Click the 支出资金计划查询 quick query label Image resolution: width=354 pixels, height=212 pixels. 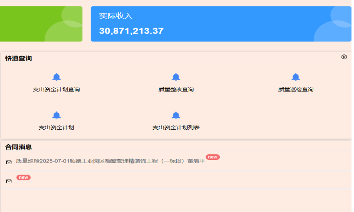coord(56,90)
